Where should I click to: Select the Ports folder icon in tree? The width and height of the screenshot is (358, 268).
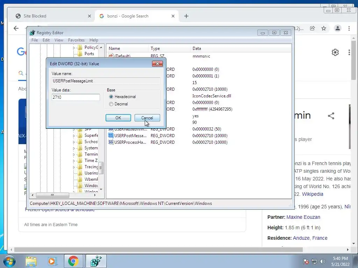80,54
